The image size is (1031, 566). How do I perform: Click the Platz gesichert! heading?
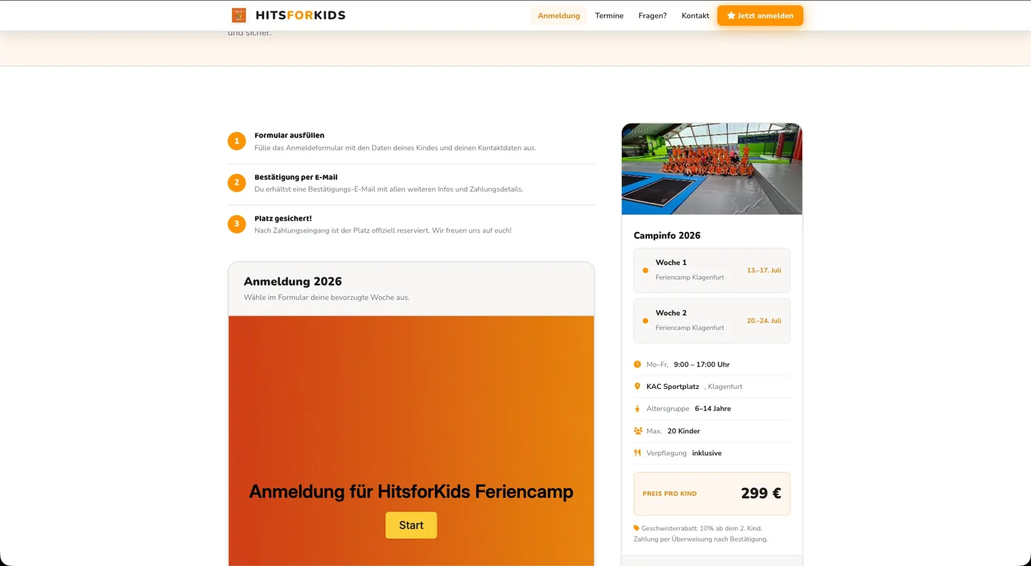[283, 218]
